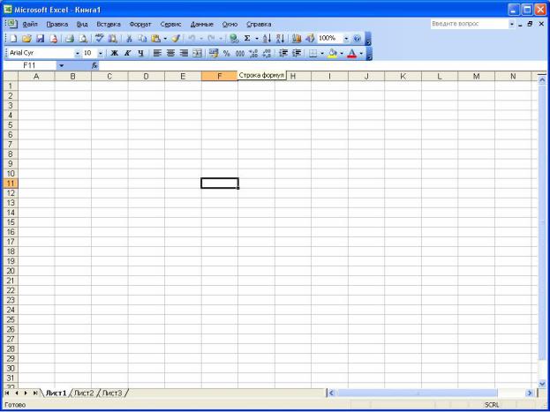Click the Research icon beside spelling
550x412 pixels.
coord(113,39)
